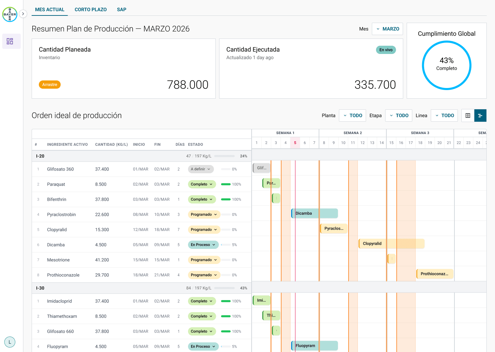Open the Etapa TODO dropdown
The image size is (495, 352).
pos(399,115)
